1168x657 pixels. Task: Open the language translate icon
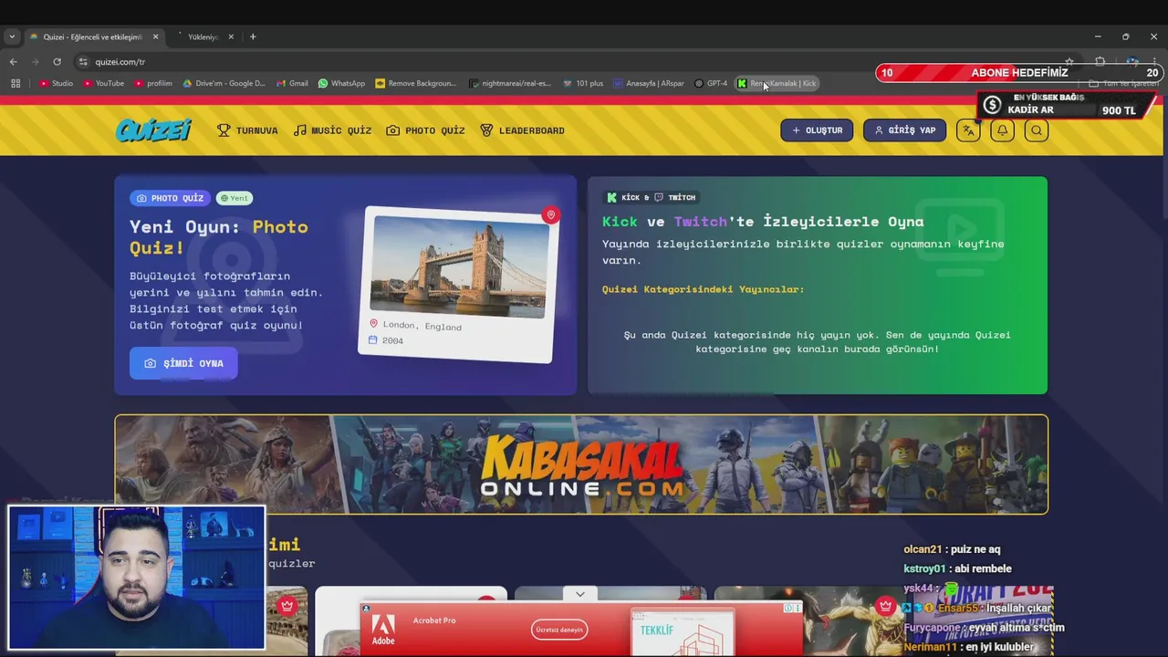coord(968,130)
